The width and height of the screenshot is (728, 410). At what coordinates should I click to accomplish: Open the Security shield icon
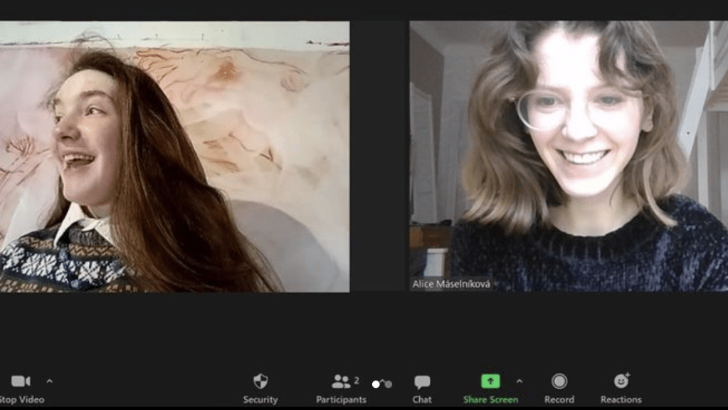point(260,382)
